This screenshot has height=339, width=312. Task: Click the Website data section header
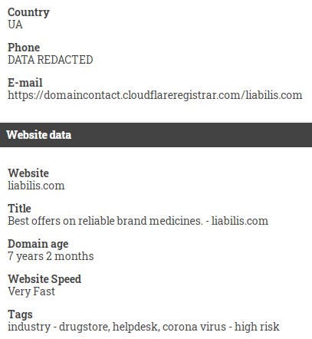pos(156,135)
